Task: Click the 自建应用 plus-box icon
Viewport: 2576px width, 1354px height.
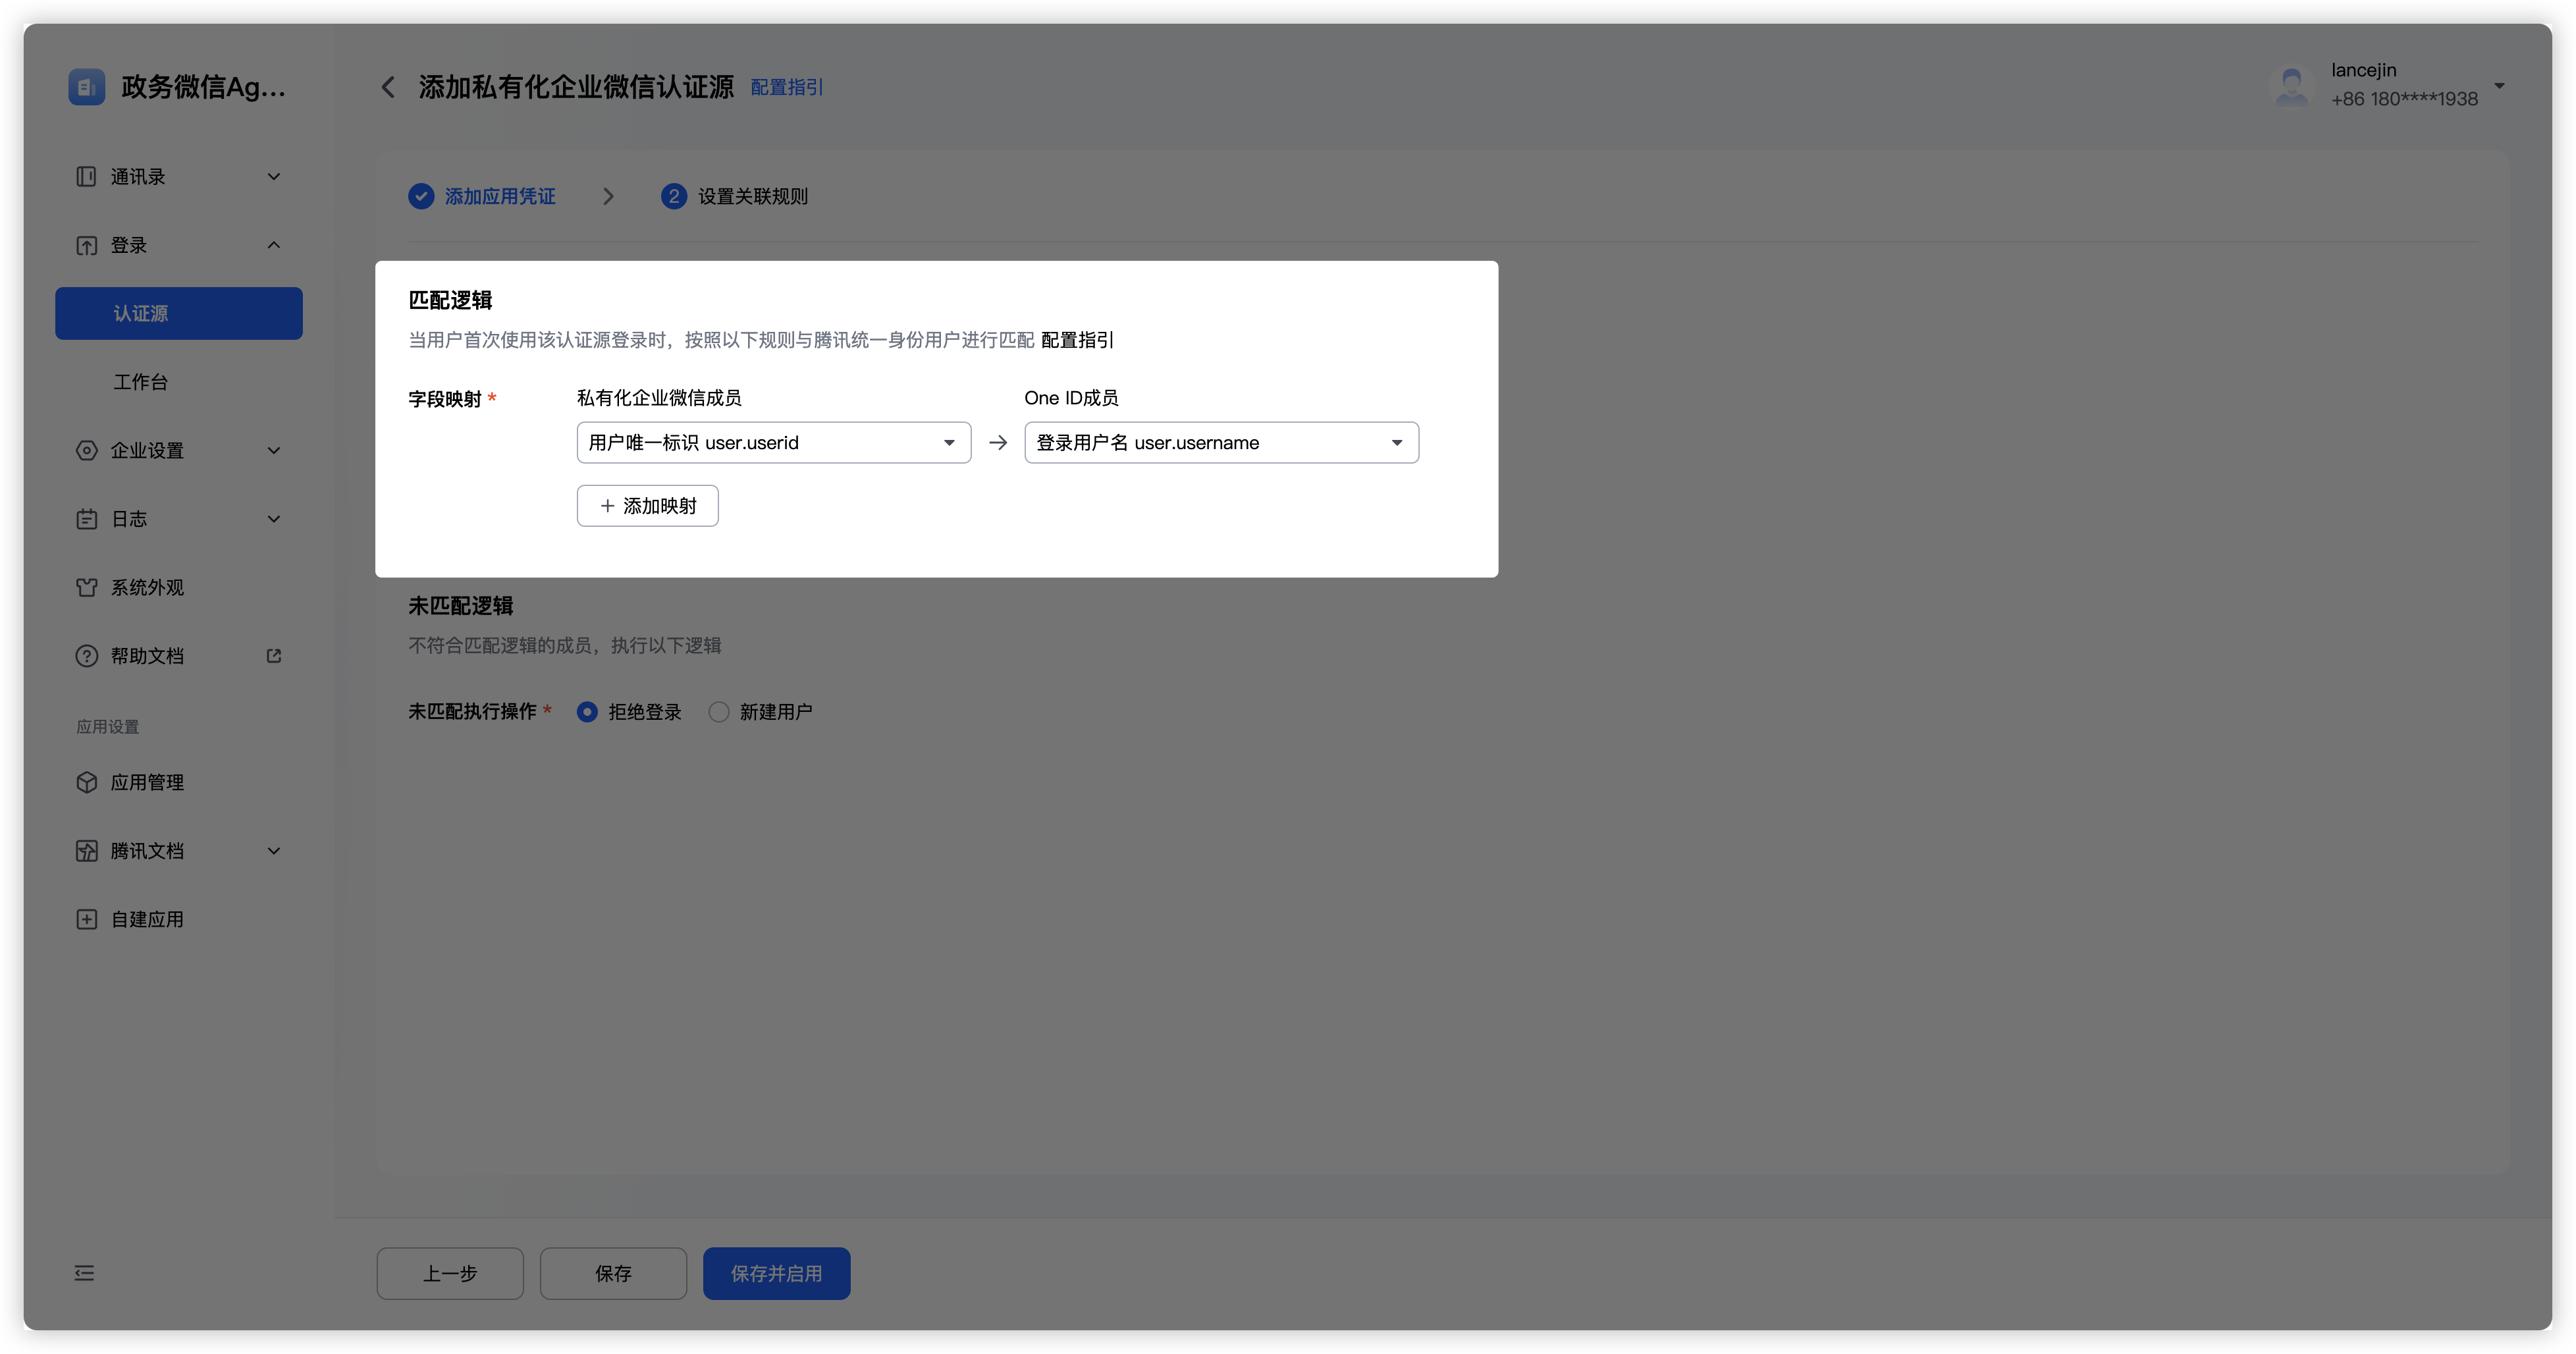Action: (x=86, y=920)
